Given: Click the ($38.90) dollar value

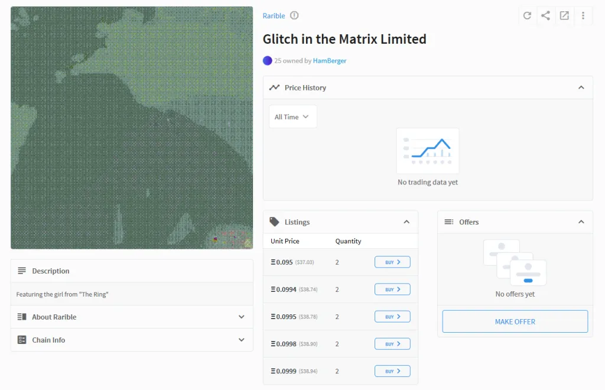Looking at the screenshot, I should [308, 344].
